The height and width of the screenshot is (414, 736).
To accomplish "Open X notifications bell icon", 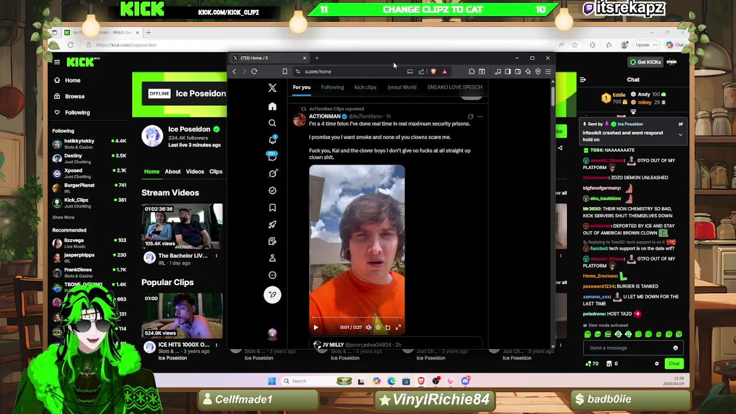I will click(273, 140).
